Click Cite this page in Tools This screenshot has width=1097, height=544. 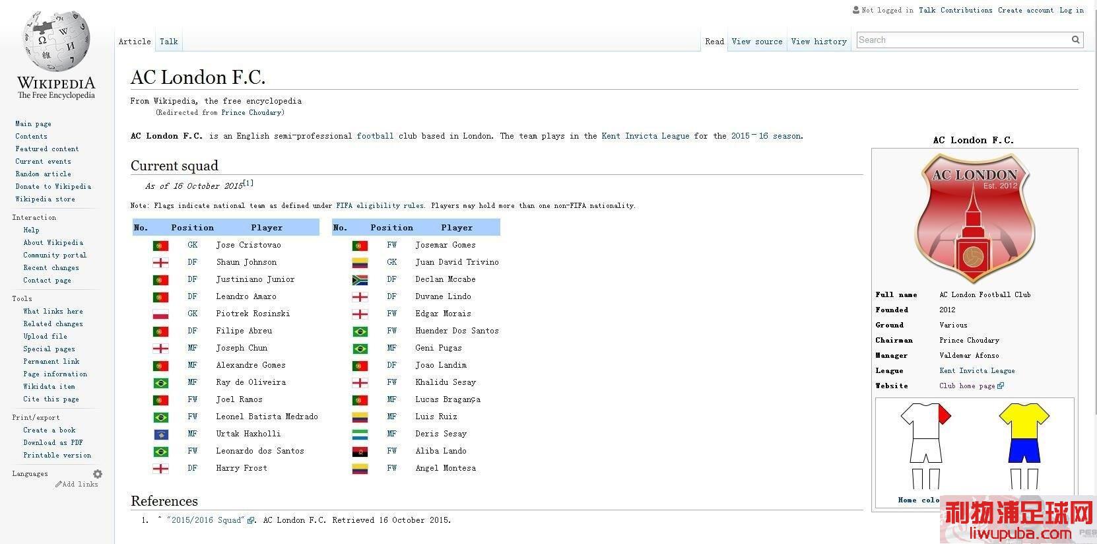pos(51,399)
